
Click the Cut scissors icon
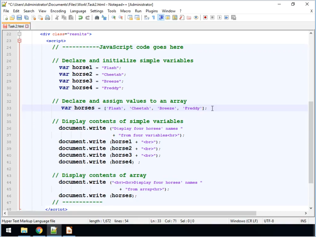(57, 18)
